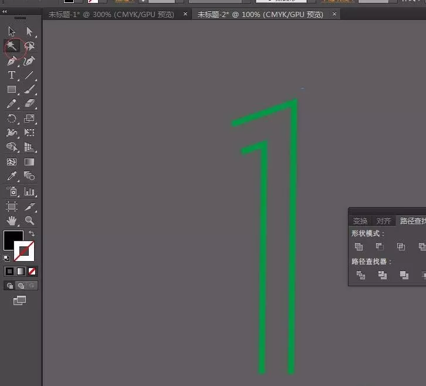Screen dimensions: 426x386
Task: Swap fill and stroke colors arrow
Action: (32, 233)
